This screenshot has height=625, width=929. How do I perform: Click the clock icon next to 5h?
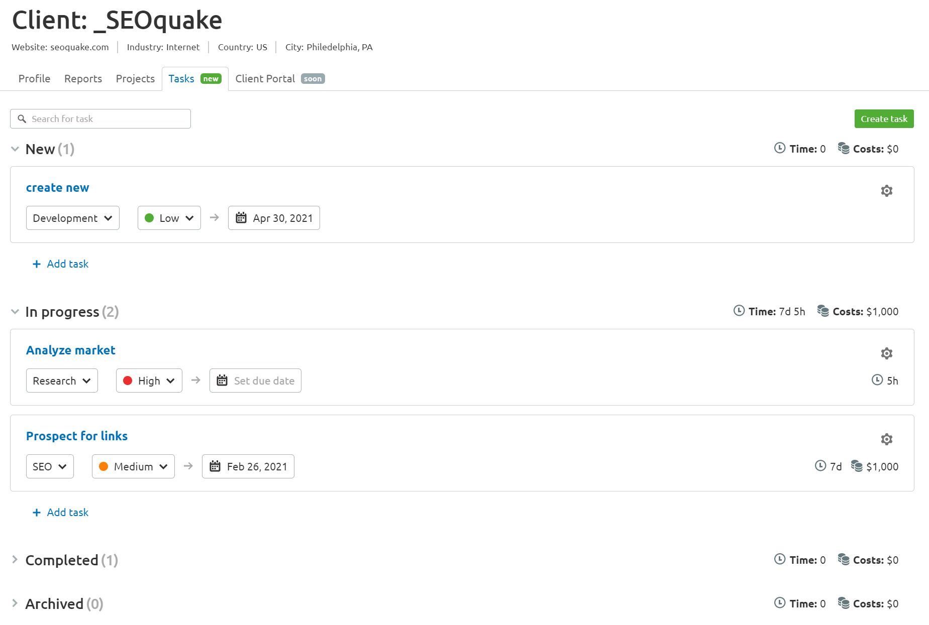[877, 380]
